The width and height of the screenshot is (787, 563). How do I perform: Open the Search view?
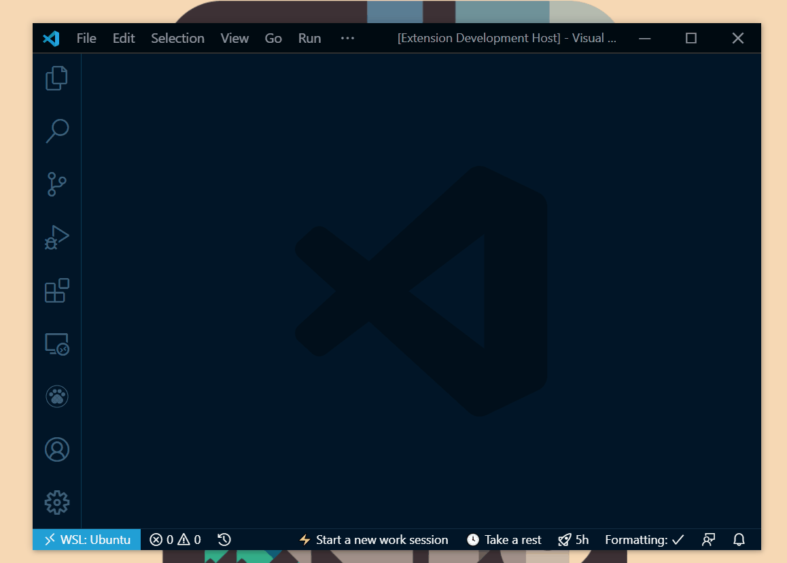coord(56,132)
